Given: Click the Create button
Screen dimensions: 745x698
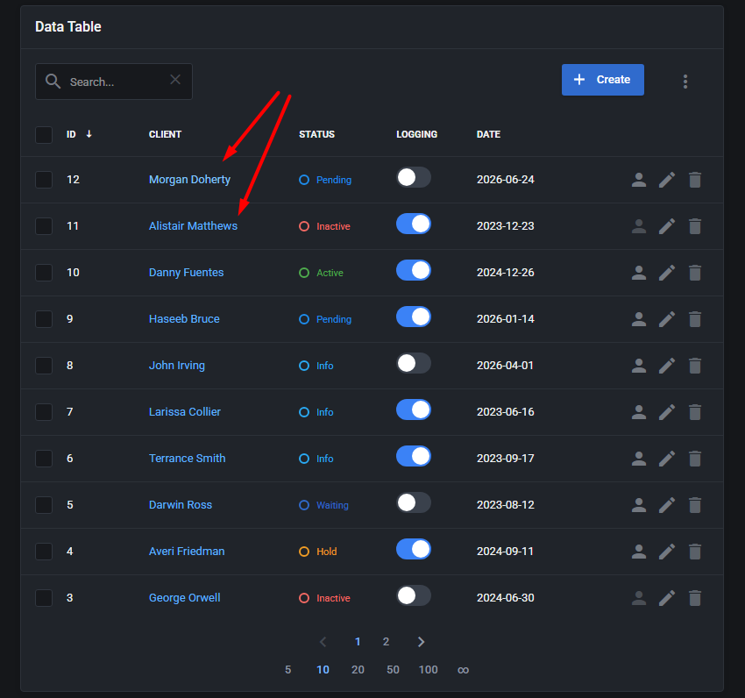Looking at the screenshot, I should pyautogui.click(x=602, y=80).
